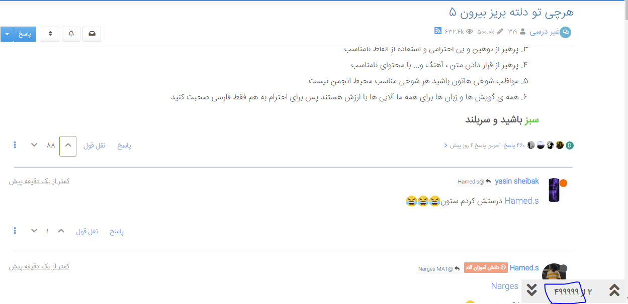The height and width of the screenshot is (304, 628).
Task: Jump to bottom with double down arrows
Action: [532, 290]
